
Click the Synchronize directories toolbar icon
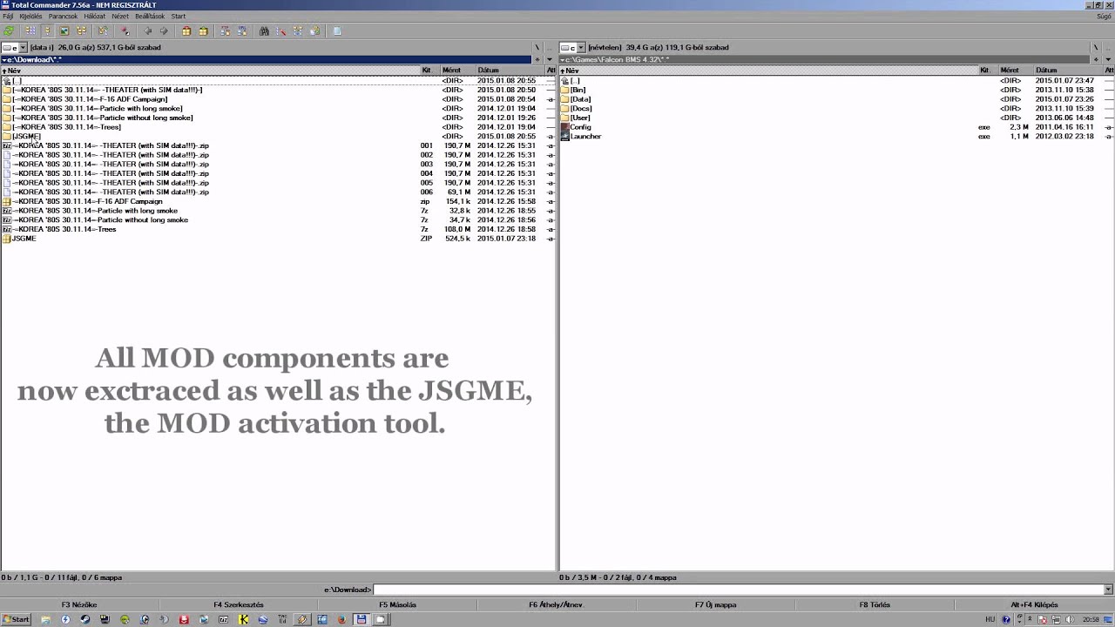point(297,30)
